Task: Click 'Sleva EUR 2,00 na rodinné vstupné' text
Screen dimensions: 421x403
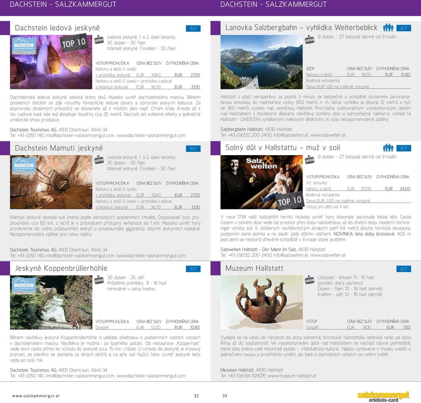Action: click(x=338, y=201)
